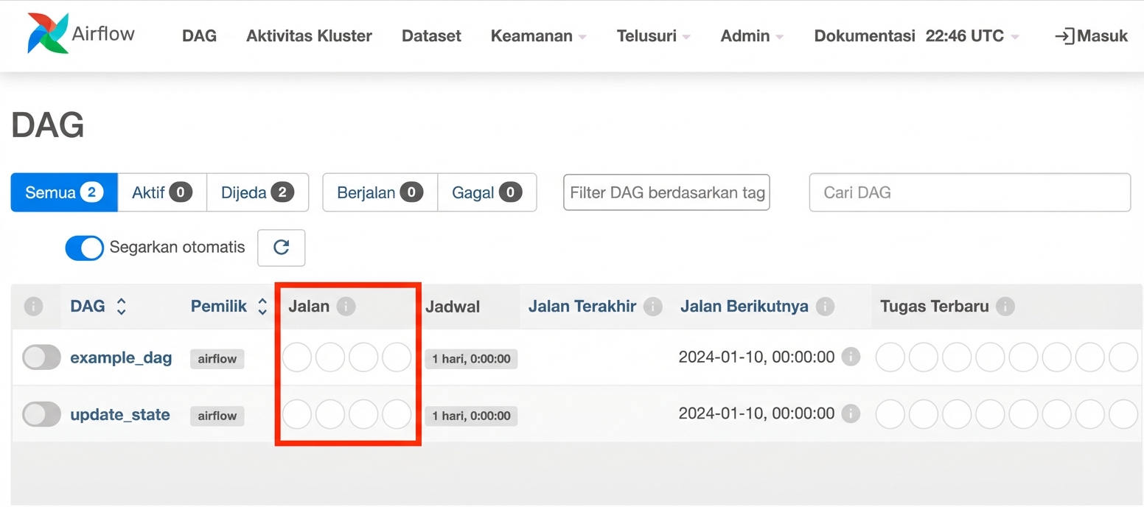This screenshot has height=507, width=1144.
Task: Click example_dag next run date 2024-01-10
Action: point(756,357)
